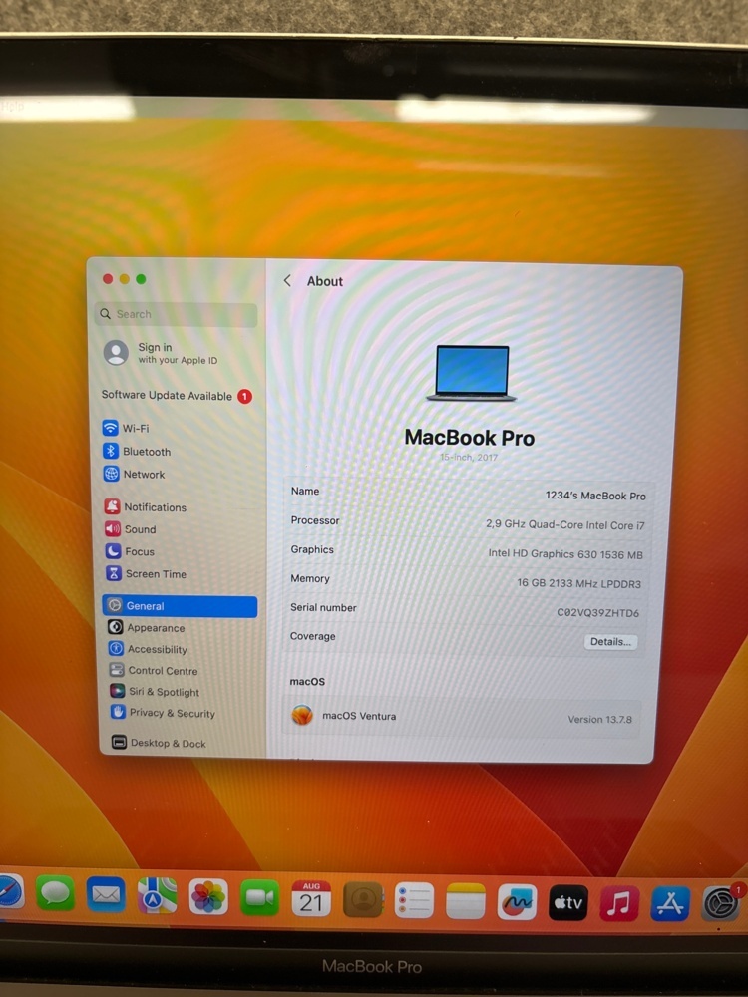The width and height of the screenshot is (748, 997).
Task: Click the MacBook Pro laptop image
Action: [x=472, y=373]
